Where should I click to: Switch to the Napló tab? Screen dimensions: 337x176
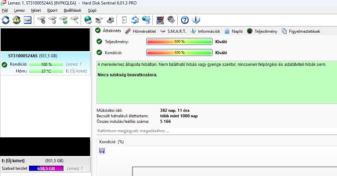(234, 31)
